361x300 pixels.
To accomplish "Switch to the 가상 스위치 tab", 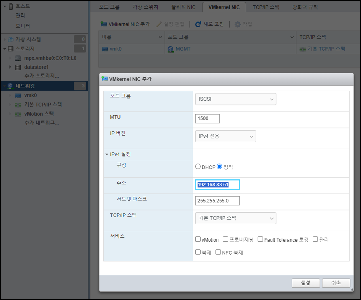I will pyautogui.click(x=145, y=7).
